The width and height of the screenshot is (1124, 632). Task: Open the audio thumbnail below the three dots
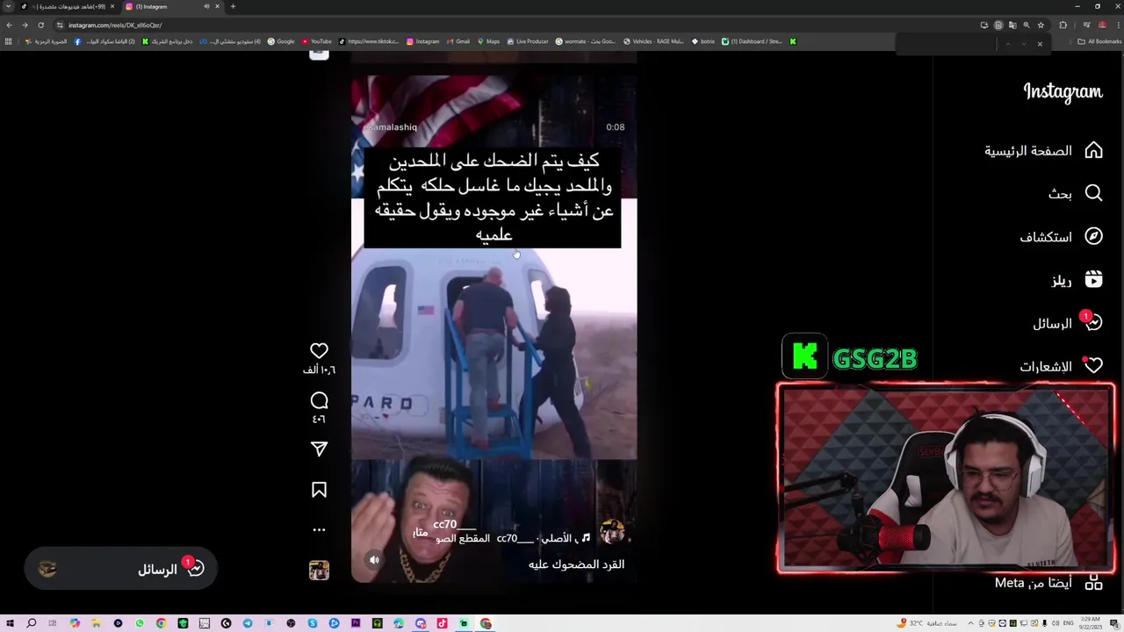coord(319,570)
